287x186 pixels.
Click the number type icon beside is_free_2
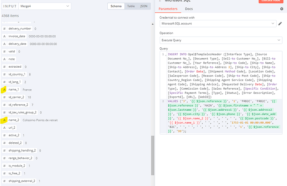pos(4,173)
